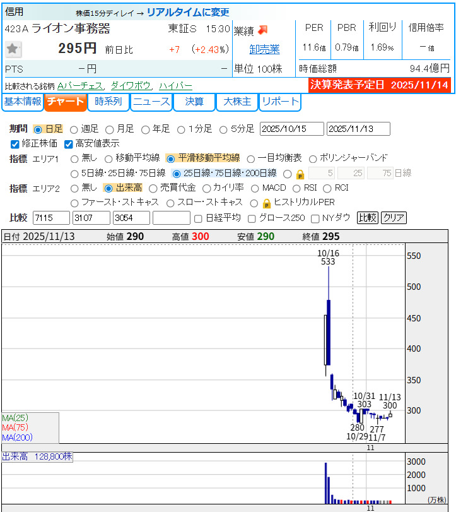
Task: Select the ファースト・ストキャス radio
Action: (74, 203)
